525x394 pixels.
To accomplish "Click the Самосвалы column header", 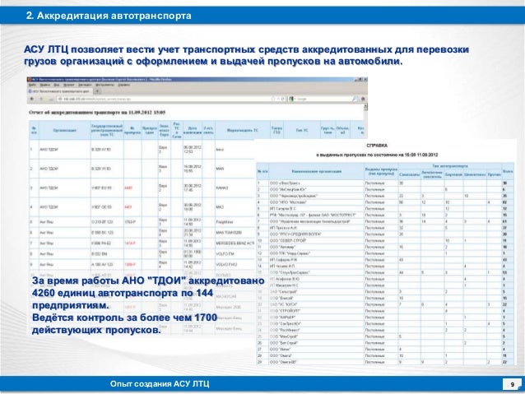I will coord(409,174).
